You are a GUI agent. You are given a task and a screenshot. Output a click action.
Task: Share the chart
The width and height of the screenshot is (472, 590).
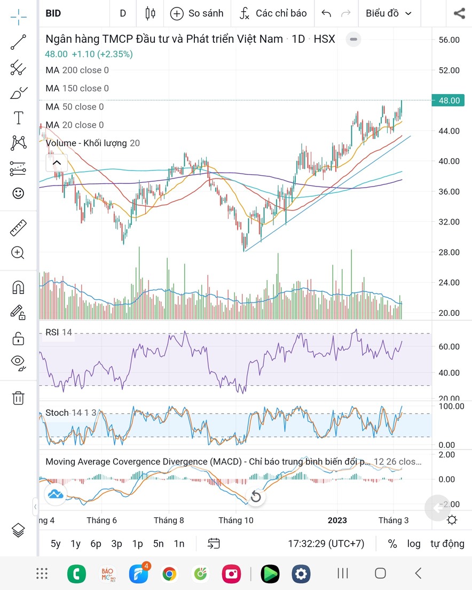click(459, 13)
